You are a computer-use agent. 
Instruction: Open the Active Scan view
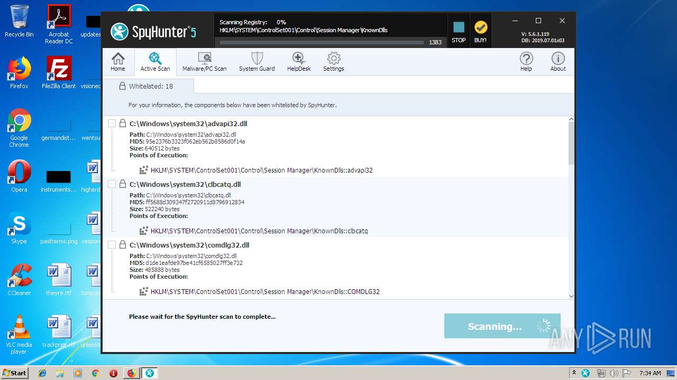pyautogui.click(x=155, y=62)
